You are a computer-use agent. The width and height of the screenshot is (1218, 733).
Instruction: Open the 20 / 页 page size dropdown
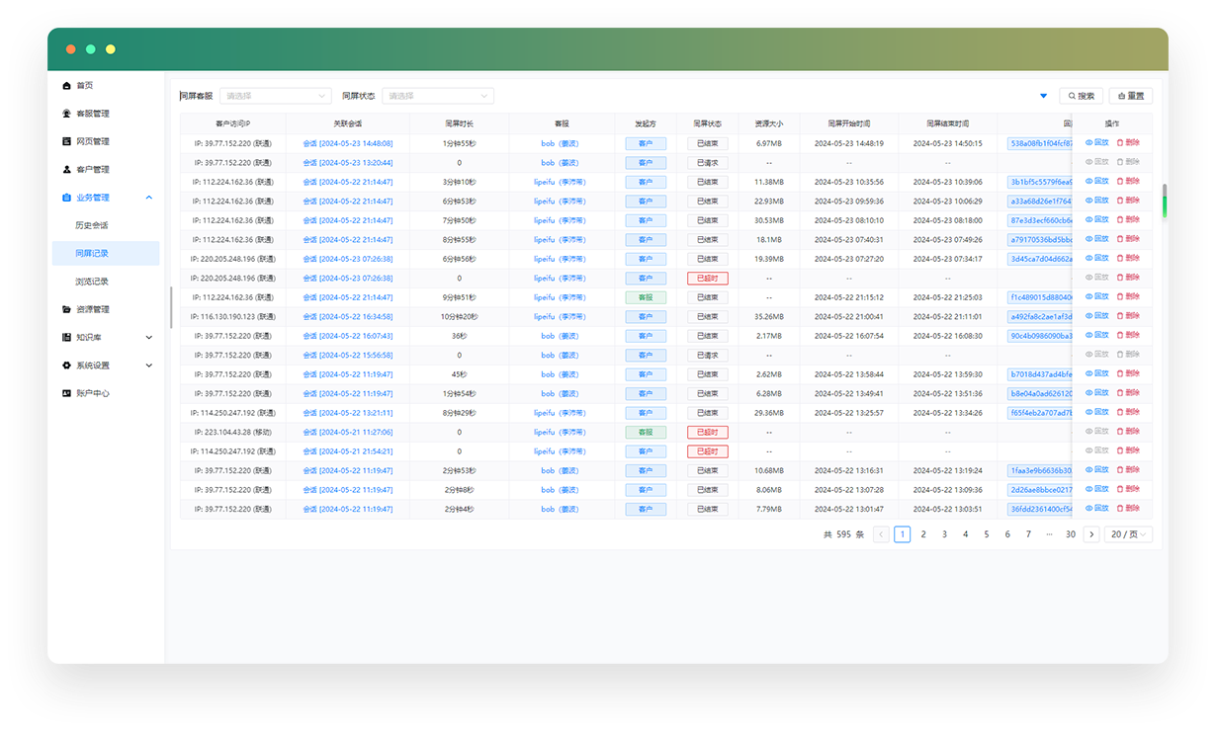[1128, 534]
